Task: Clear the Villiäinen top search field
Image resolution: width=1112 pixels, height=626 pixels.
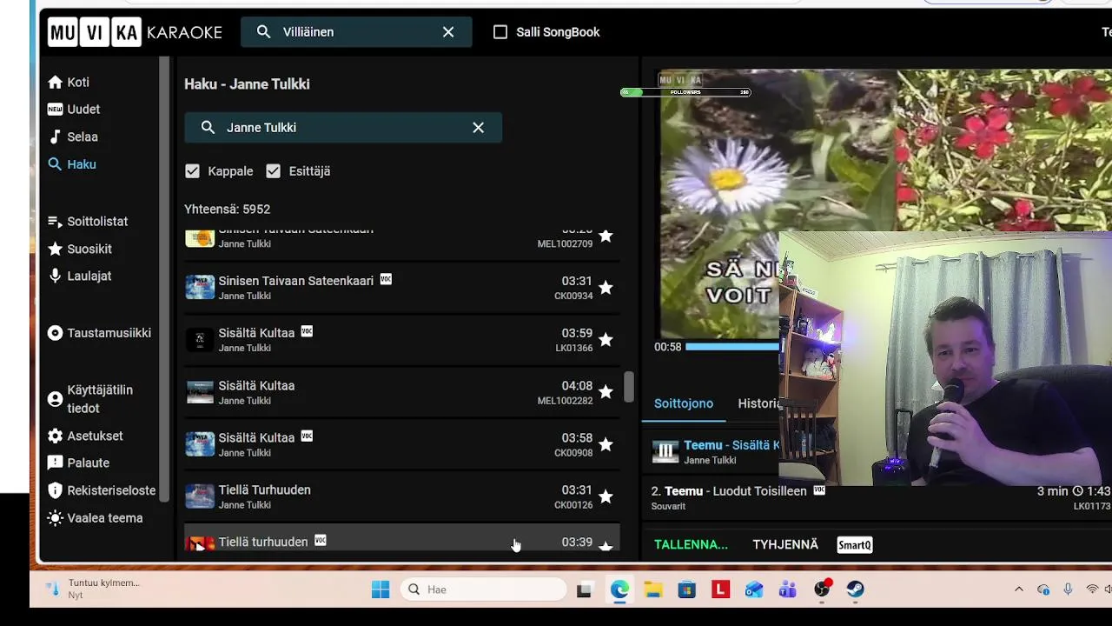Action: pyautogui.click(x=448, y=32)
